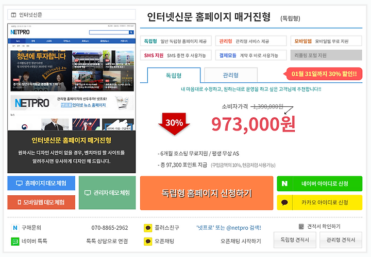The image size is (371, 257).
Task: Click the yellow 매거진형 caption under preview
Action: point(71,140)
